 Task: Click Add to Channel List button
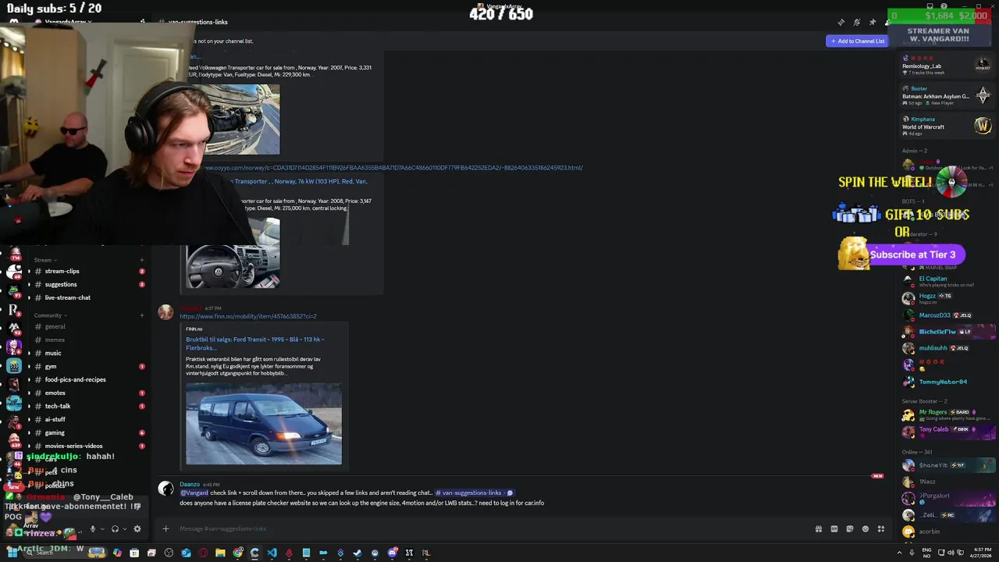click(x=857, y=41)
